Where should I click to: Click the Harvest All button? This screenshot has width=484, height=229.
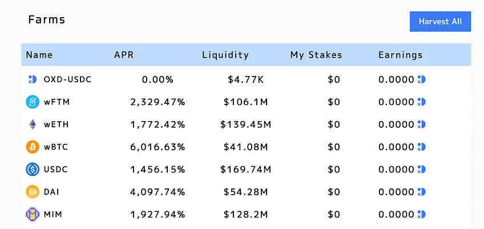[440, 22]
